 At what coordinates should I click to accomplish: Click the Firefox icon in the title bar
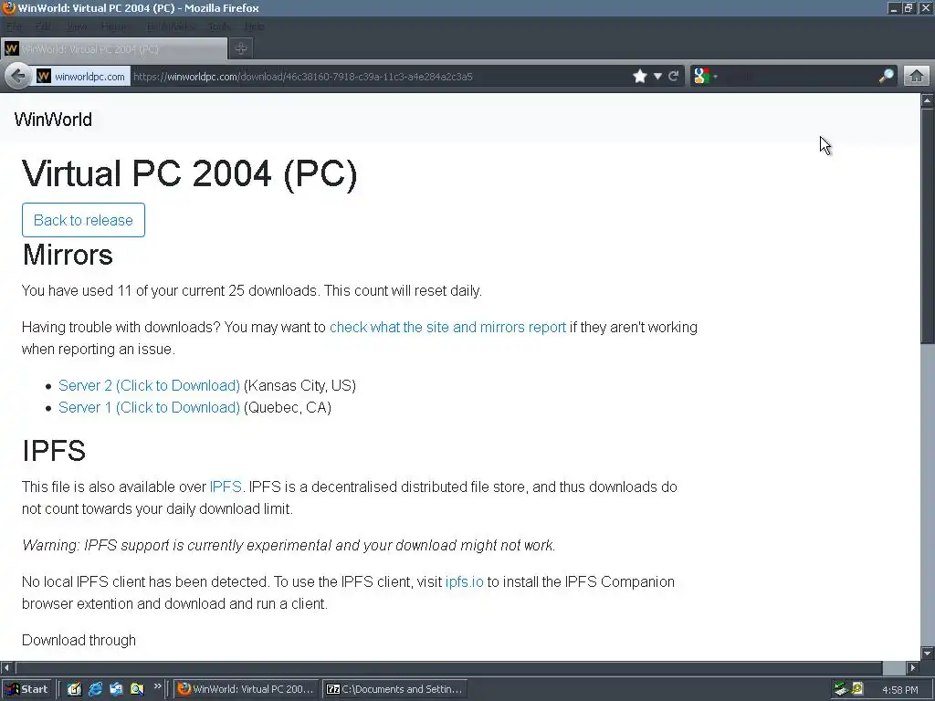click(x=8, y=7)
